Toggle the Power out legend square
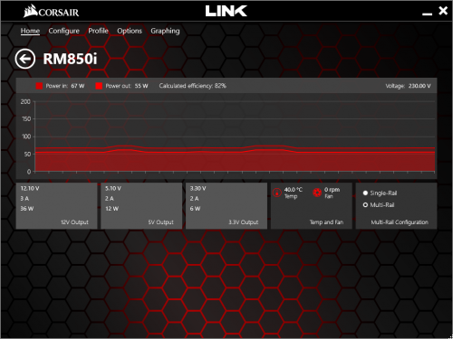This screenshot has width=453, height=339. point(99,86)
